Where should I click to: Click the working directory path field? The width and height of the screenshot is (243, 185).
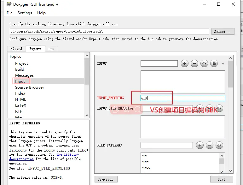click(109, 31)
